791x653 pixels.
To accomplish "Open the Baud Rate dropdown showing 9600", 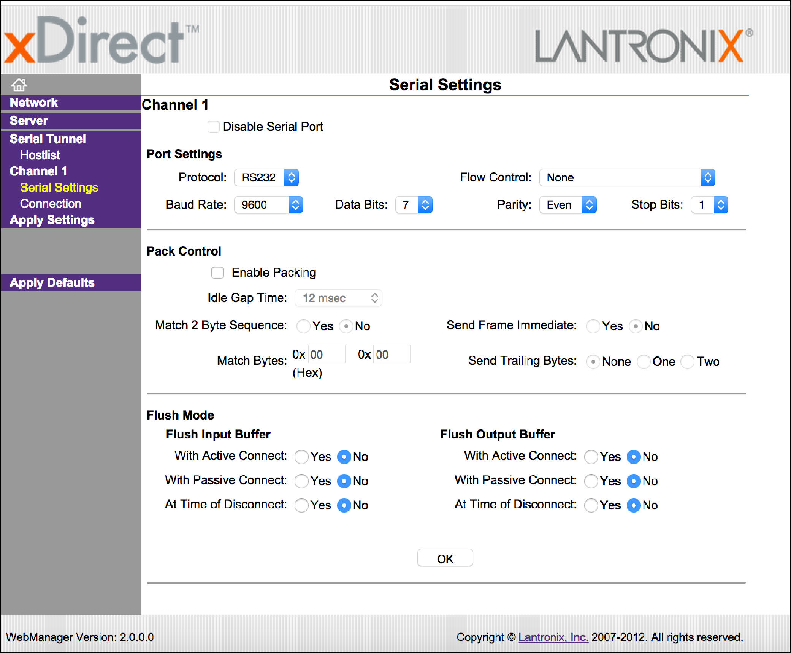I will [x=269, y=205].
